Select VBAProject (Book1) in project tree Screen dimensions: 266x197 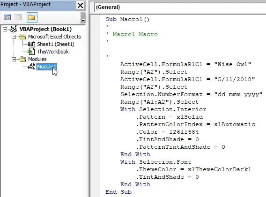(45, 29)
